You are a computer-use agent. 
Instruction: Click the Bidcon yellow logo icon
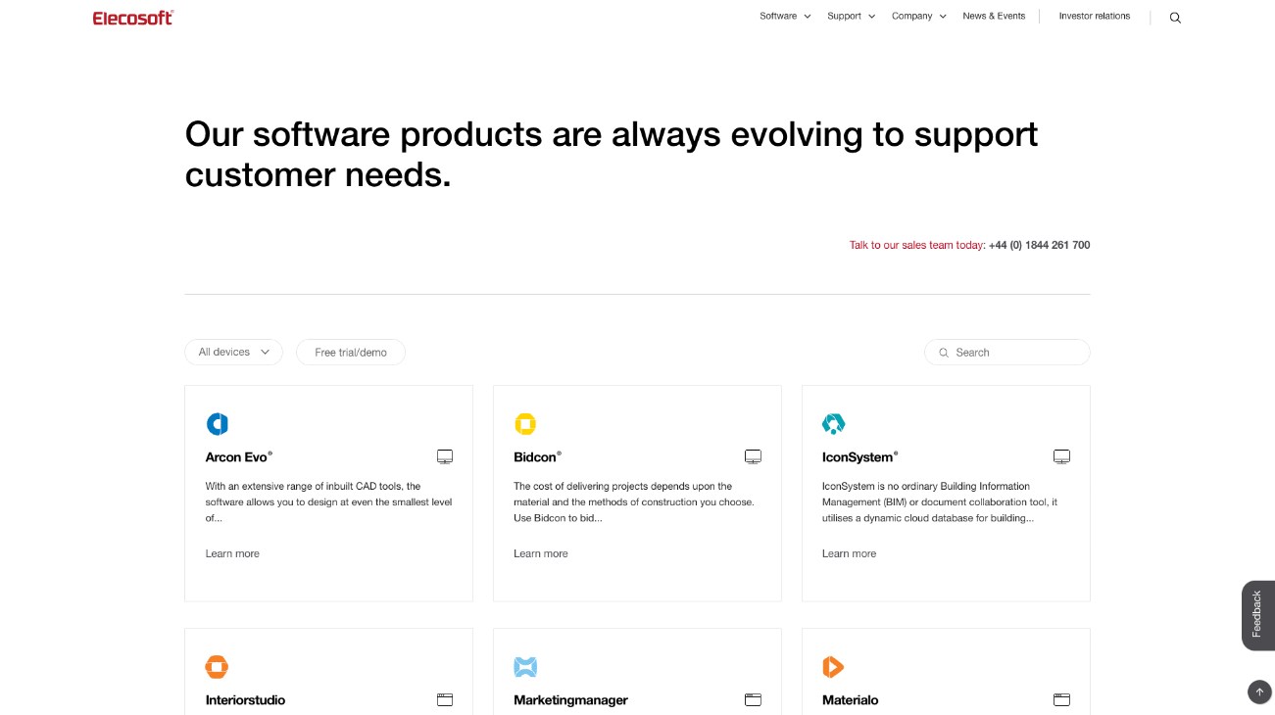pos(525,424)
